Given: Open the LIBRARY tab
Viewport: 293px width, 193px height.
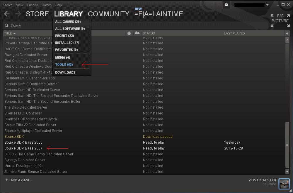Looking at the screenshot, I should (x=68, y=14).
